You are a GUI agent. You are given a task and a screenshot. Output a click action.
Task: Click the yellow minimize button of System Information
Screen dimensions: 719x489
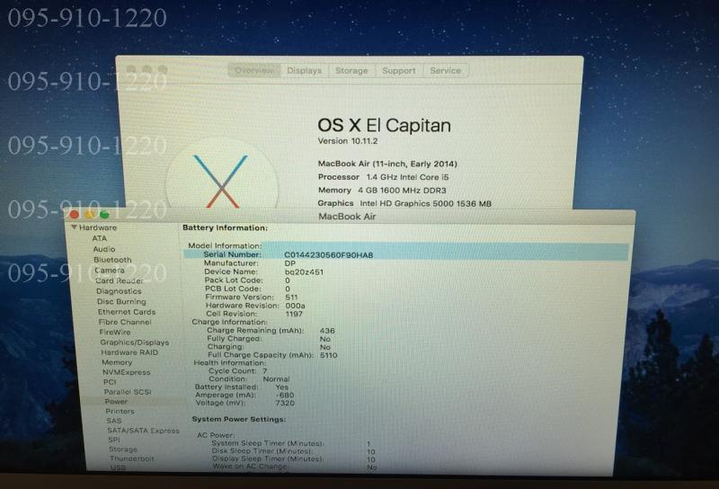[90, 214]
